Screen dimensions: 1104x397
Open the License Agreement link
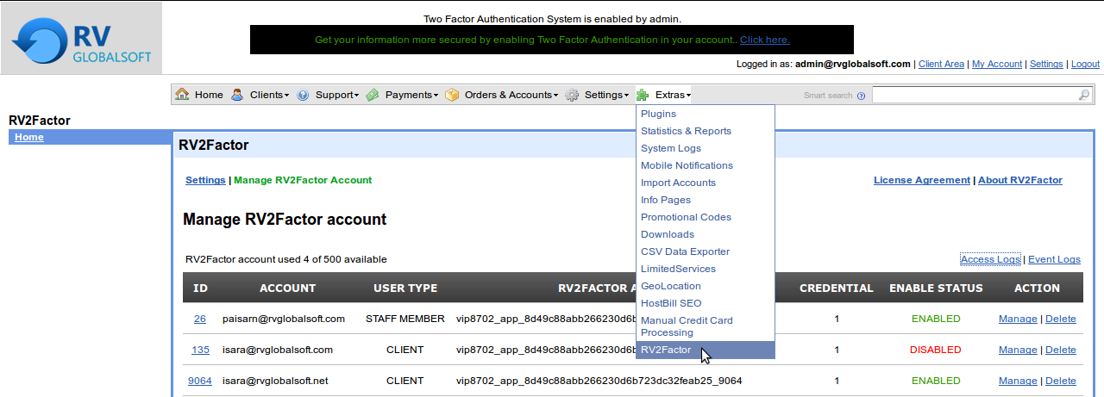click(922, 180)
